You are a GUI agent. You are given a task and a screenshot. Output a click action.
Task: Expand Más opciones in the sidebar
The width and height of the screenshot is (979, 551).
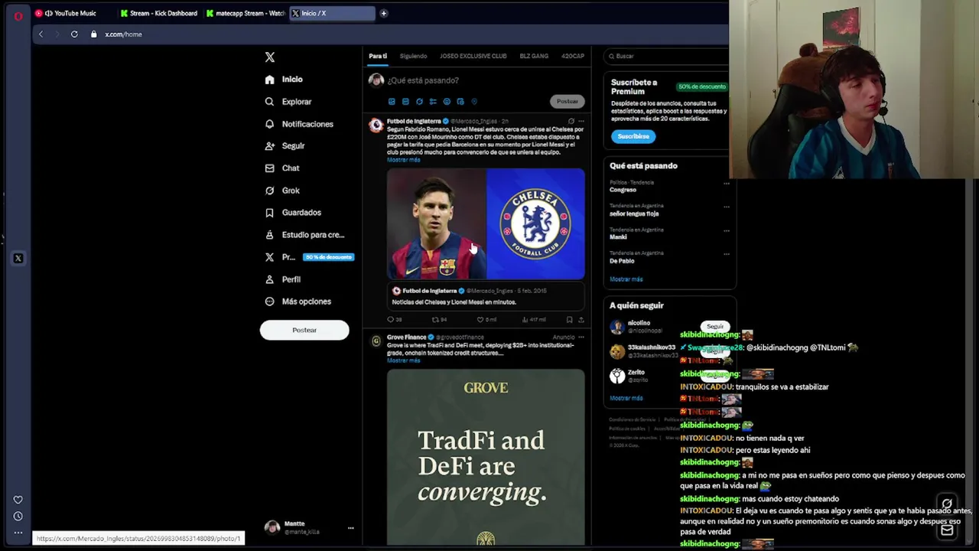(x=298, y=302)
